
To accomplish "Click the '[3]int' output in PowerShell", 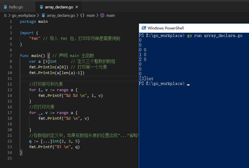I will click(146, 79).
